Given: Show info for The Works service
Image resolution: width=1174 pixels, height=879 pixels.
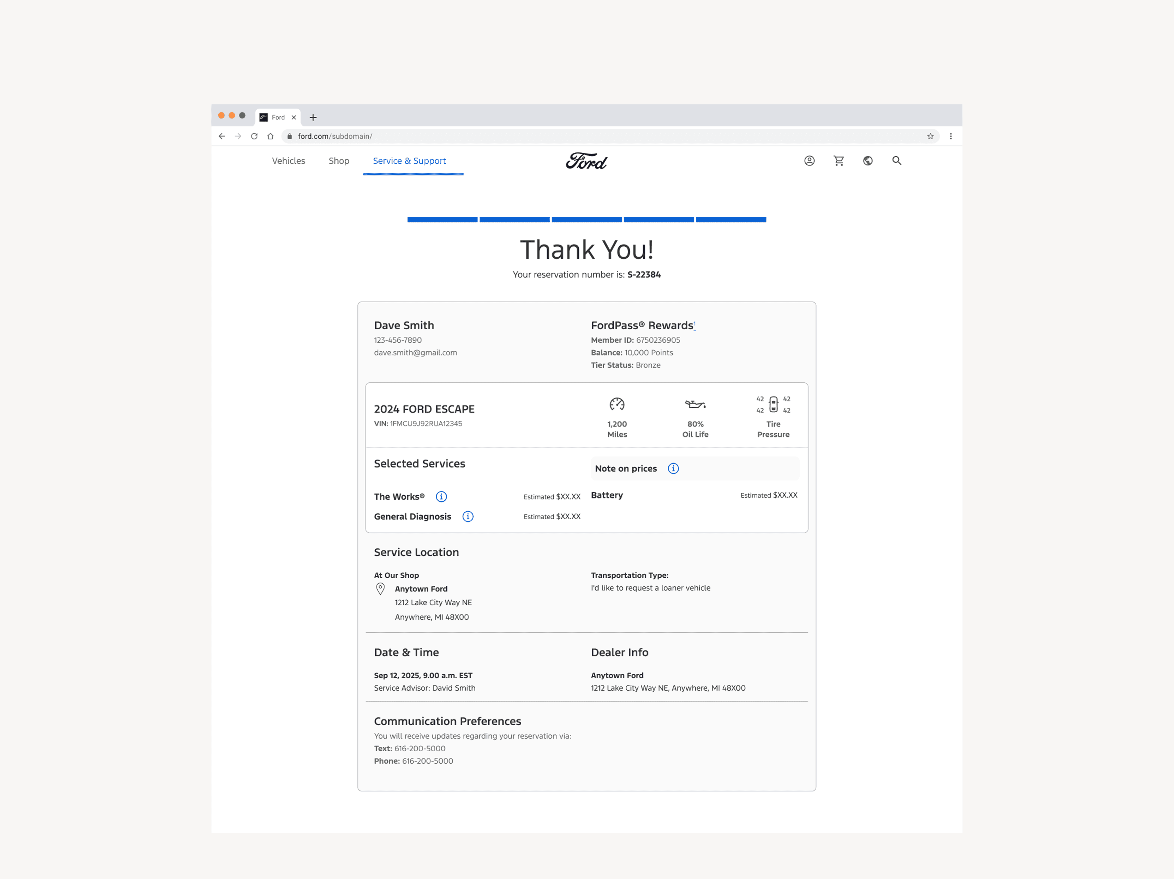Looking at the screenshot, I should point(441,497).
